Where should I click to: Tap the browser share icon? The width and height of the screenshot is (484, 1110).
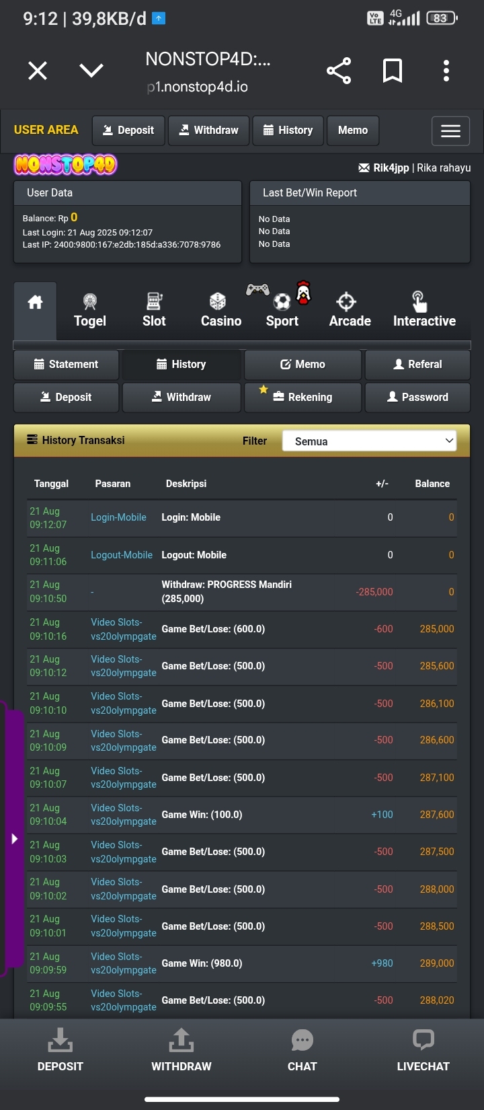pos(339,71)
